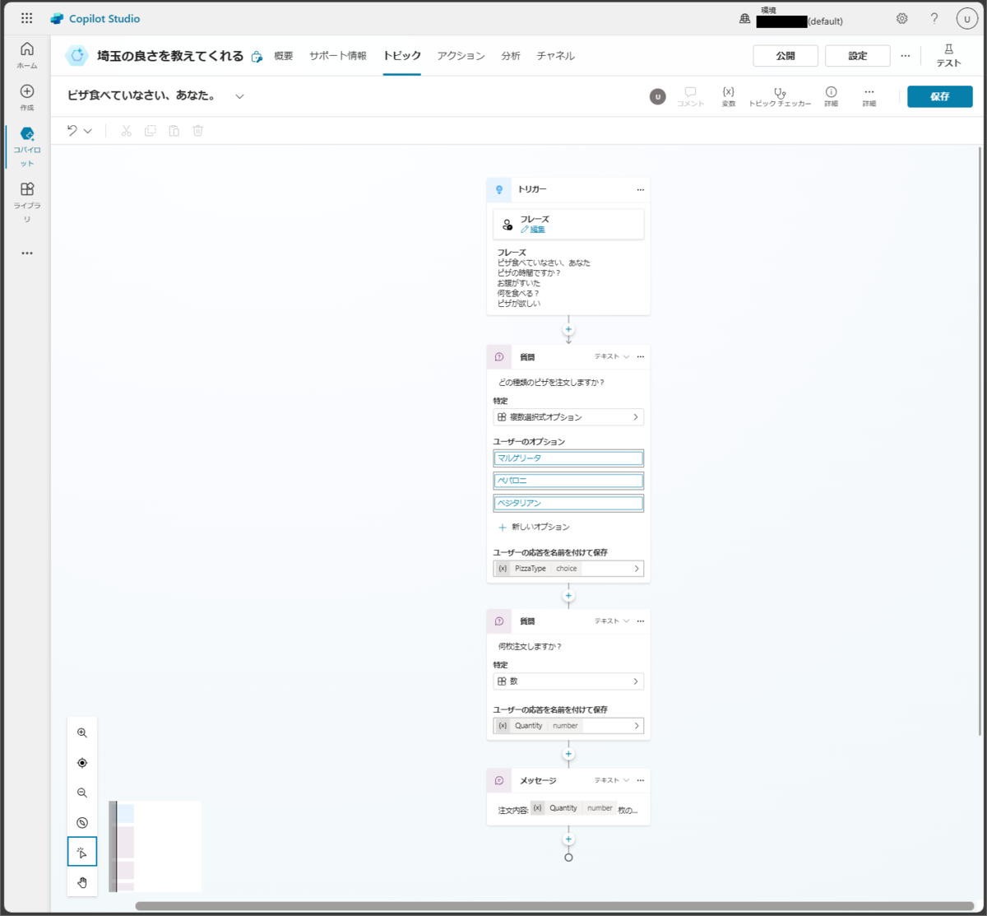Screen dimensions: 987x916
Task: Switch to the 分析 tab
Action: [x=511, y=56]
